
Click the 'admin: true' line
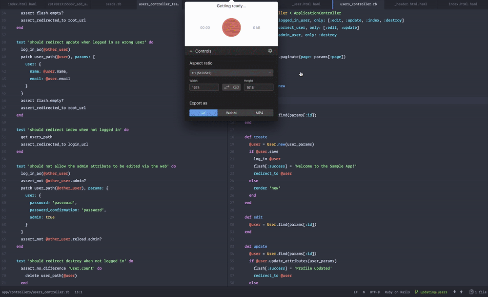[42, 217]
